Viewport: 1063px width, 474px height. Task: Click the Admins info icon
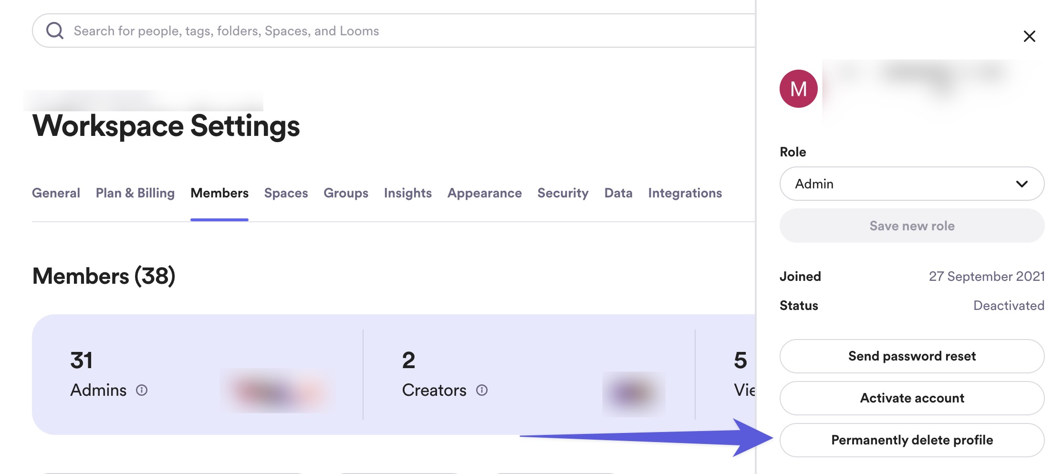point(142,390)
